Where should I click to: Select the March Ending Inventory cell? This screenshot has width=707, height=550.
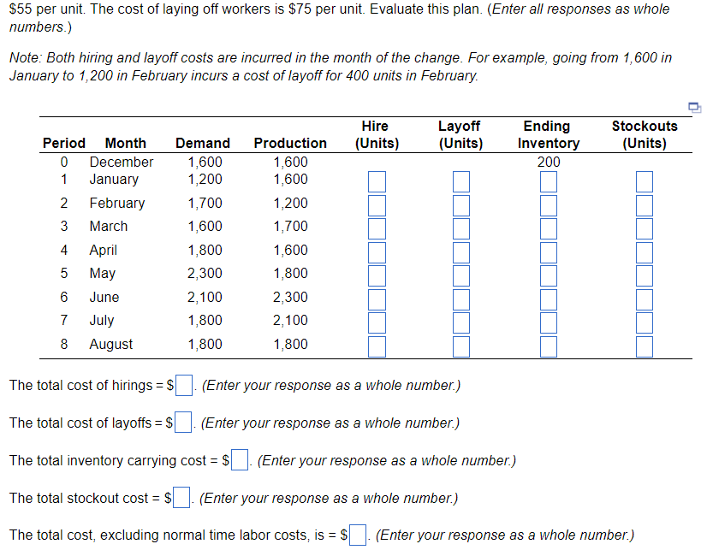[547, 228]
